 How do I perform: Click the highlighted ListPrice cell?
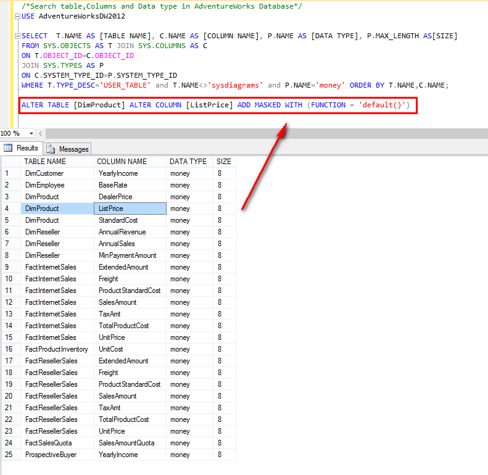(x=130, y=209)
